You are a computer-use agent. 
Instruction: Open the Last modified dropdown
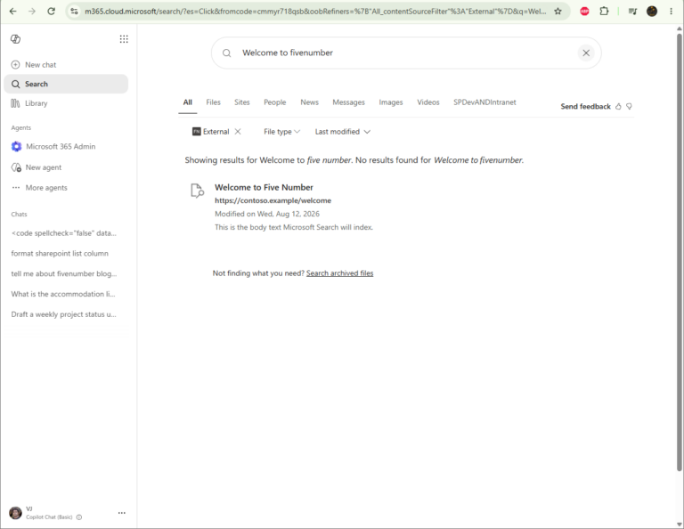(x=342, y=132)
